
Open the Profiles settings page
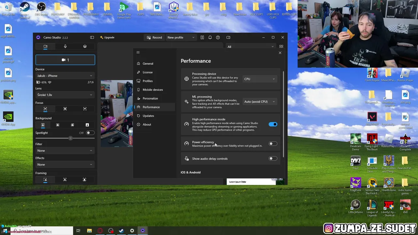click(154, 81)
